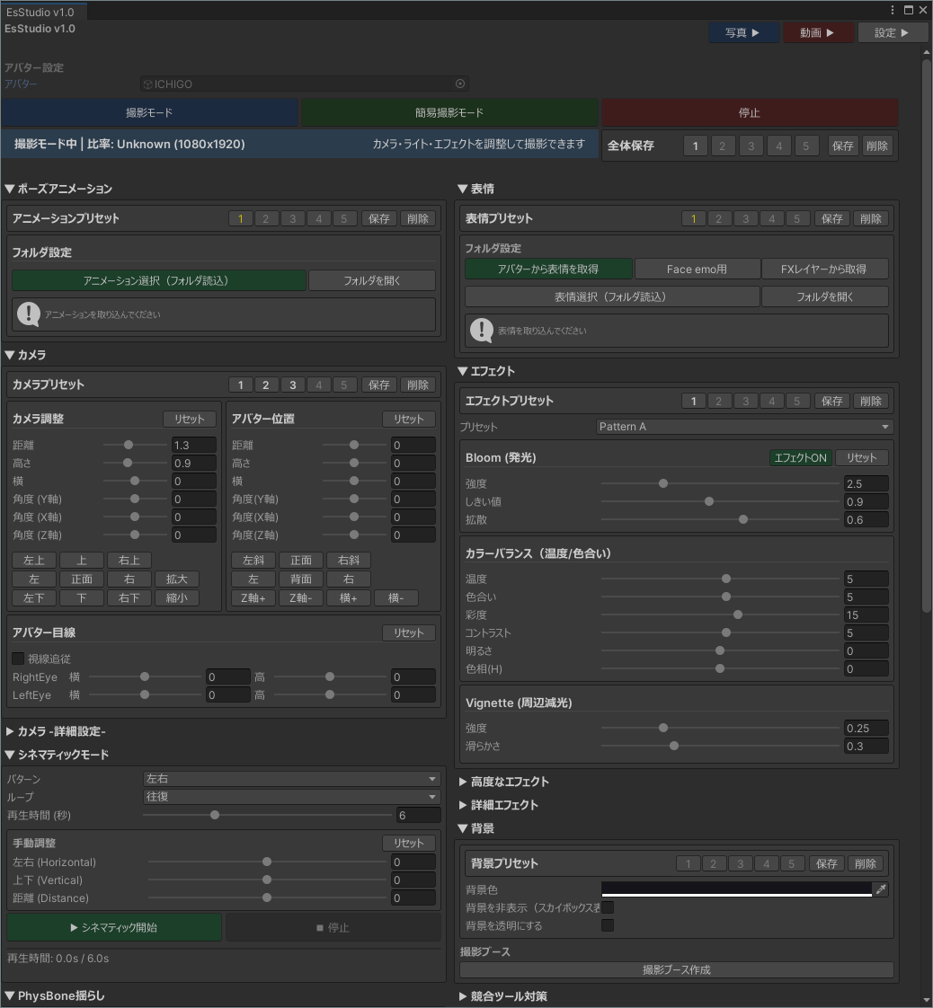Click the window's vertical scrollbar
Viewport: 933px width, 1008px height.
(927, 334)
